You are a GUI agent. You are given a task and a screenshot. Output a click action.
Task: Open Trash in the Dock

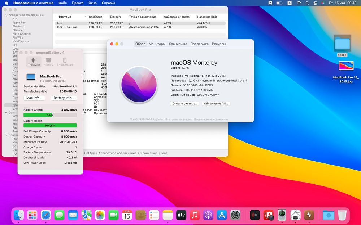click(342, 215)
